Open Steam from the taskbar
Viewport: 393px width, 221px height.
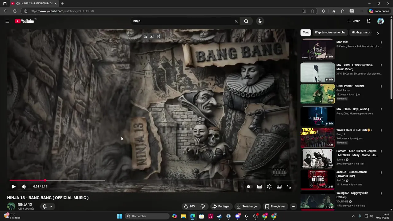[220, 216]
